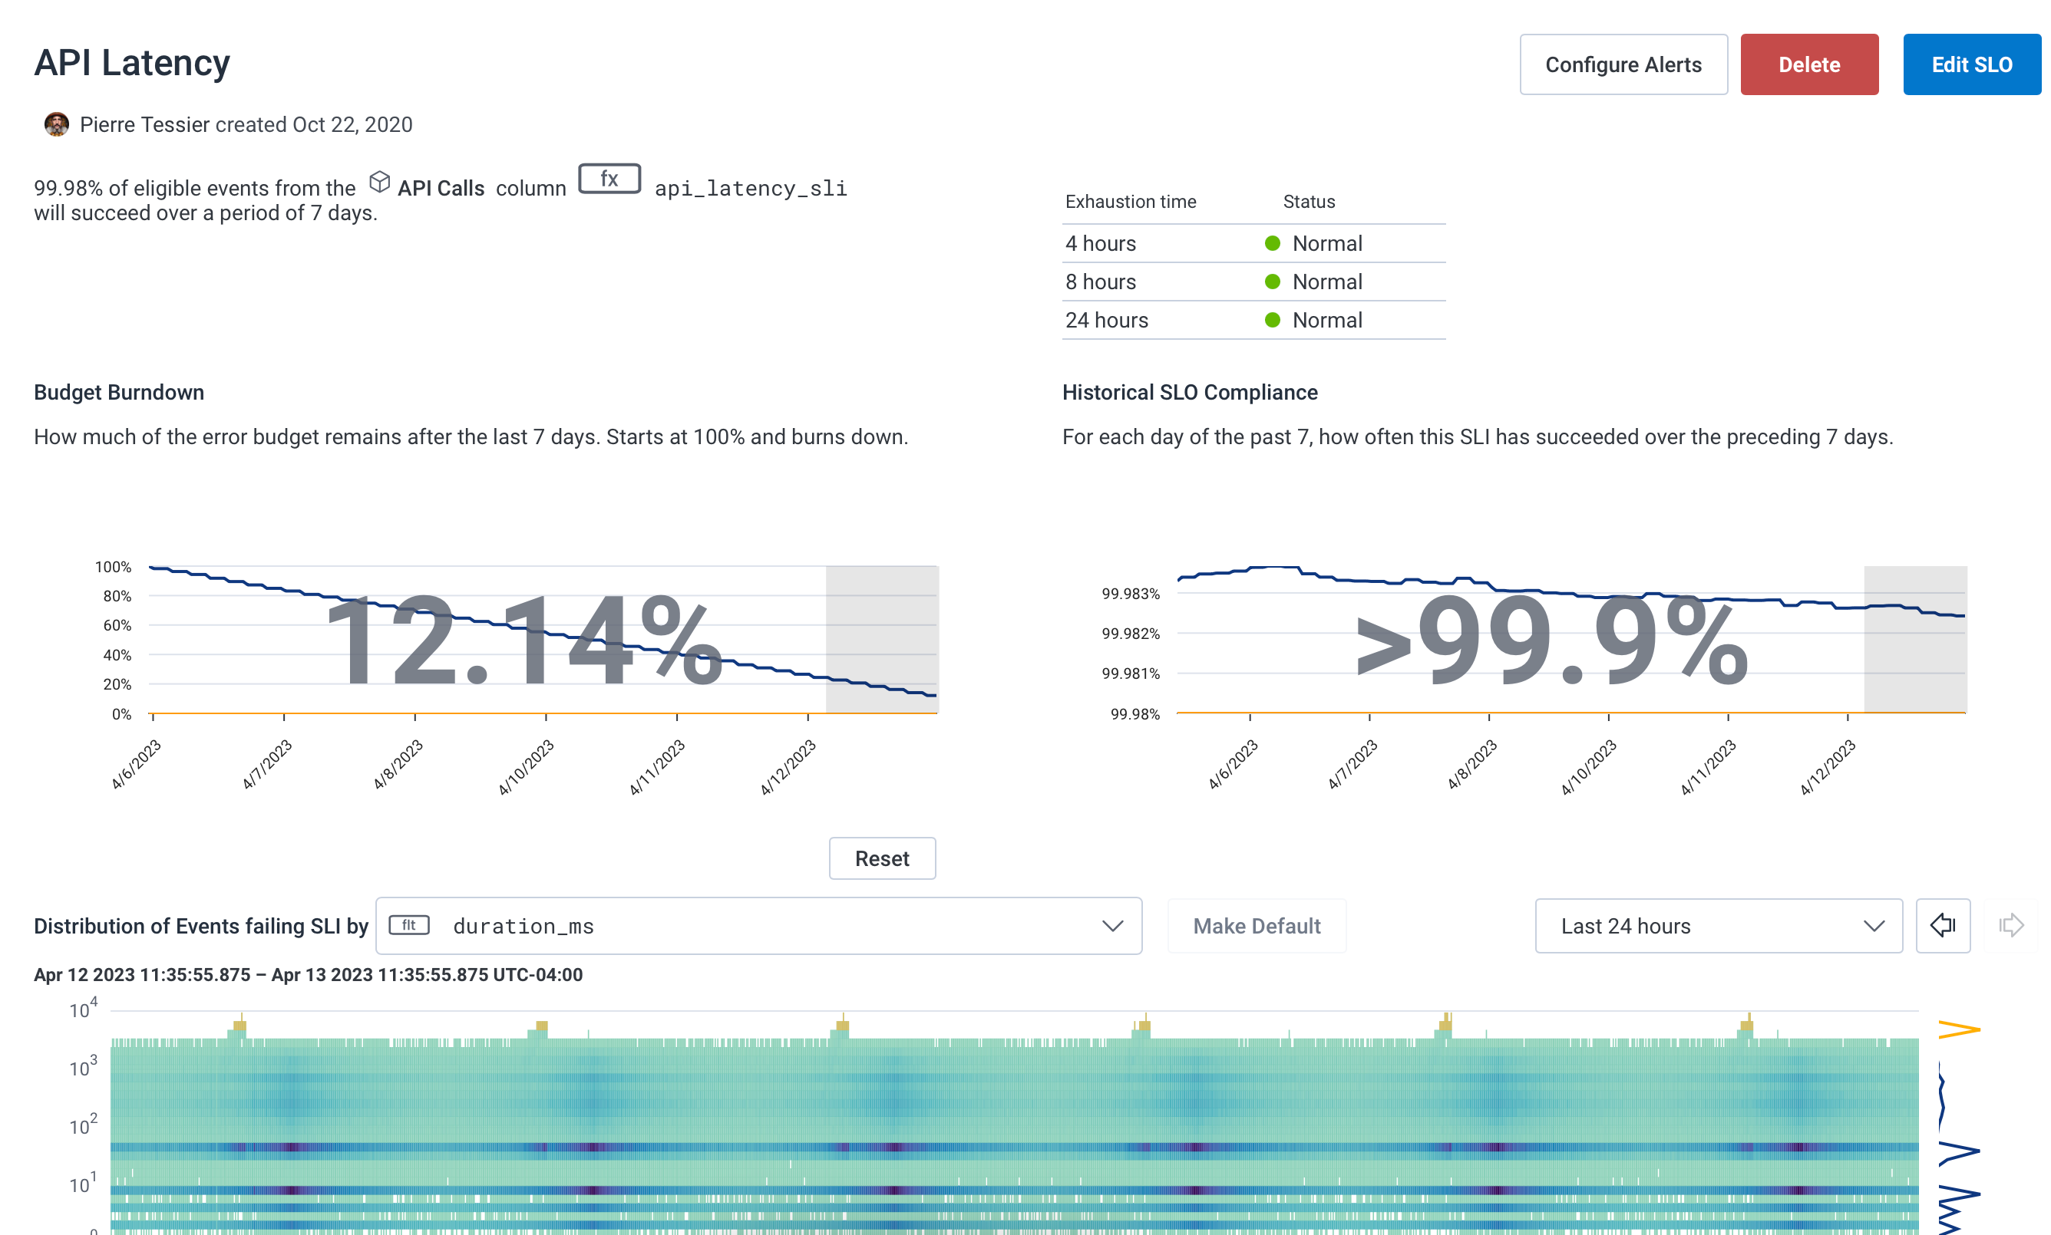The width and height of the screenshot is (2051, 1235).
Task: Click the flt type badge in the dropdown
Action: [408, 926]
